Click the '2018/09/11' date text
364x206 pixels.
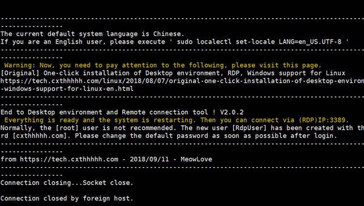pos(149,159)
